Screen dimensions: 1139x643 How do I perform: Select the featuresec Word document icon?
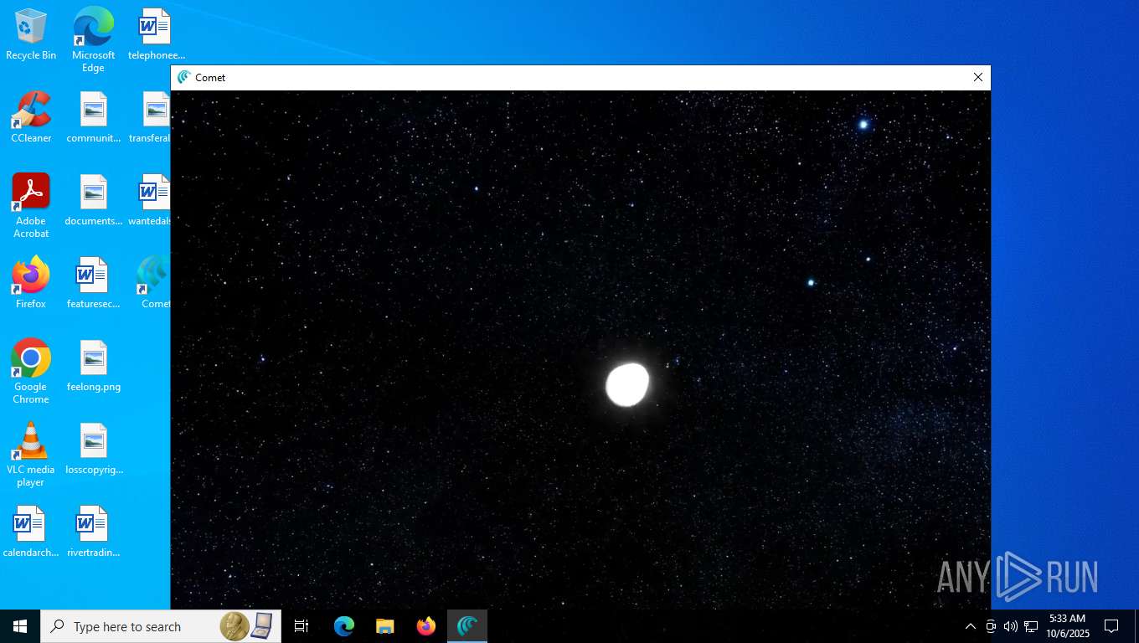click(93, 283)
